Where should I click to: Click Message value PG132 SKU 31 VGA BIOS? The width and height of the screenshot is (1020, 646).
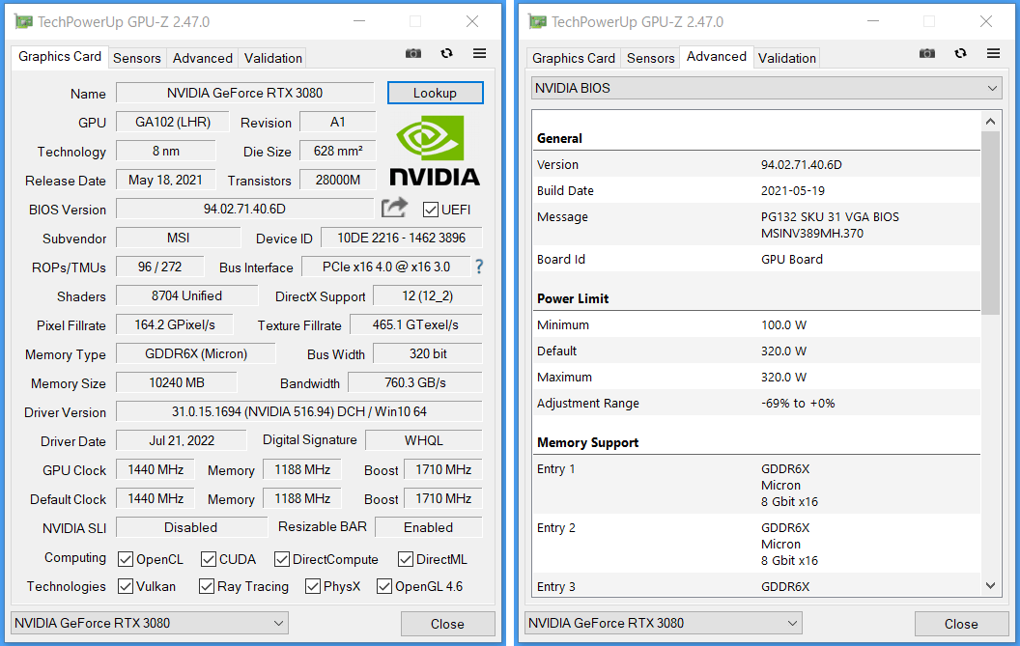point(830,216)
